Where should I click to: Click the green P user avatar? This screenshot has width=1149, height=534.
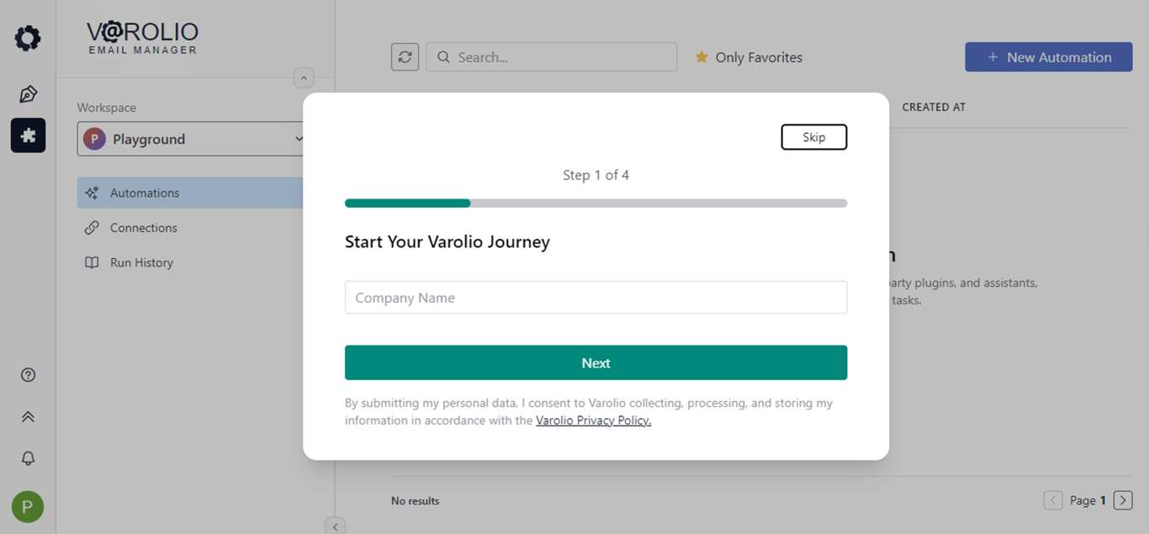(28, 507)
